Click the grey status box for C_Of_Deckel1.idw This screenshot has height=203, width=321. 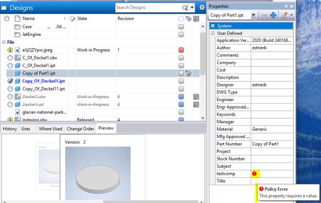[x=181, y=58]
